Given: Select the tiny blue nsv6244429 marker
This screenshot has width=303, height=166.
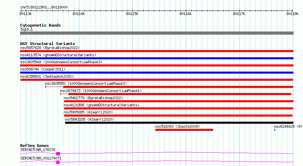Looking at the screenshot, I should pyautogui.click(x=275, y=130).
